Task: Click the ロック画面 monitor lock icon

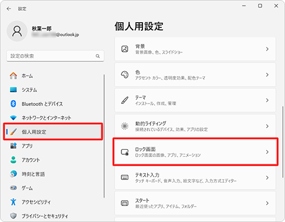Action: [x=125, y=152]
